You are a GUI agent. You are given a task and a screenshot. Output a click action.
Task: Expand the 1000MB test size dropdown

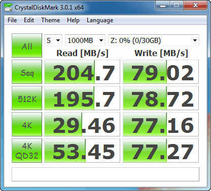pos(85,40)
